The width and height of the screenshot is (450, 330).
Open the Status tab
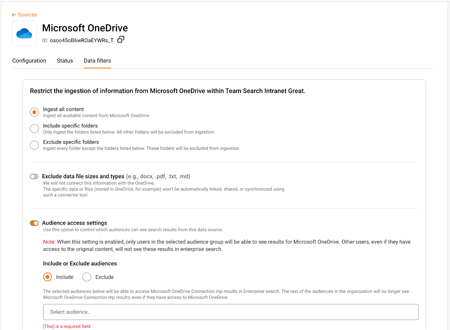65,61
